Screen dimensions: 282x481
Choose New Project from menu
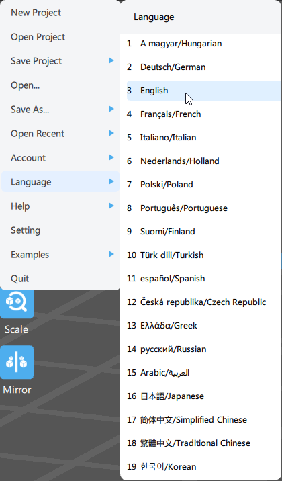pyautogui.click(x=60, y=13)
